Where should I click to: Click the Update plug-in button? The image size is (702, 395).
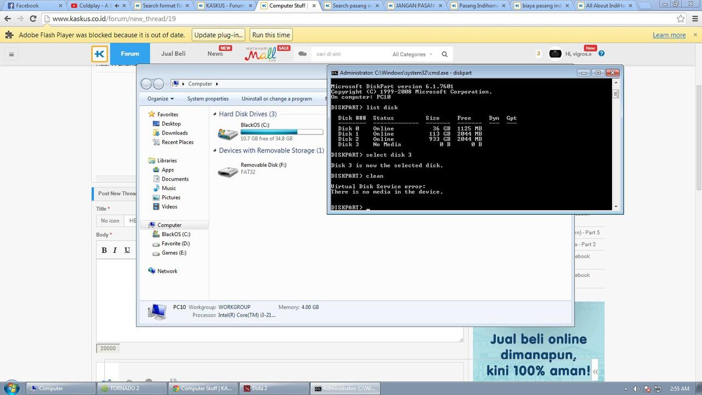tap(218, 35)
